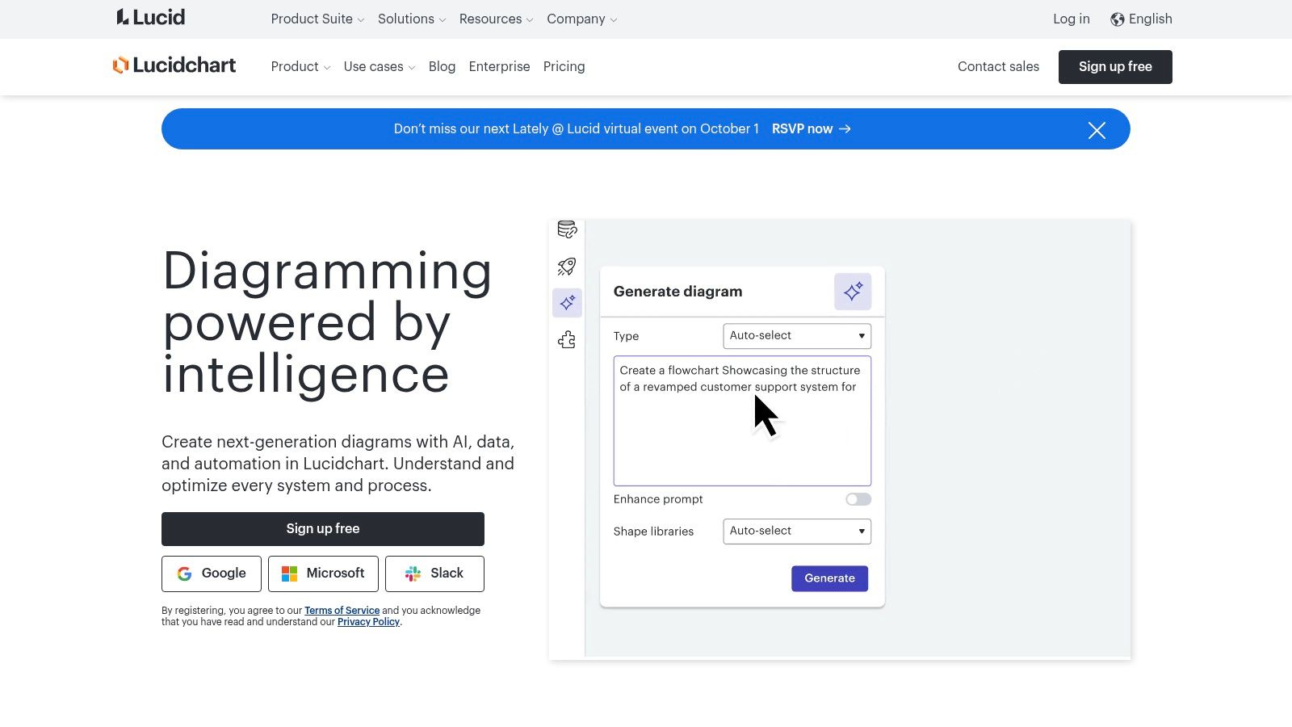
Task: Click the rocket icon in sidebar
Action: pos(567,267)
